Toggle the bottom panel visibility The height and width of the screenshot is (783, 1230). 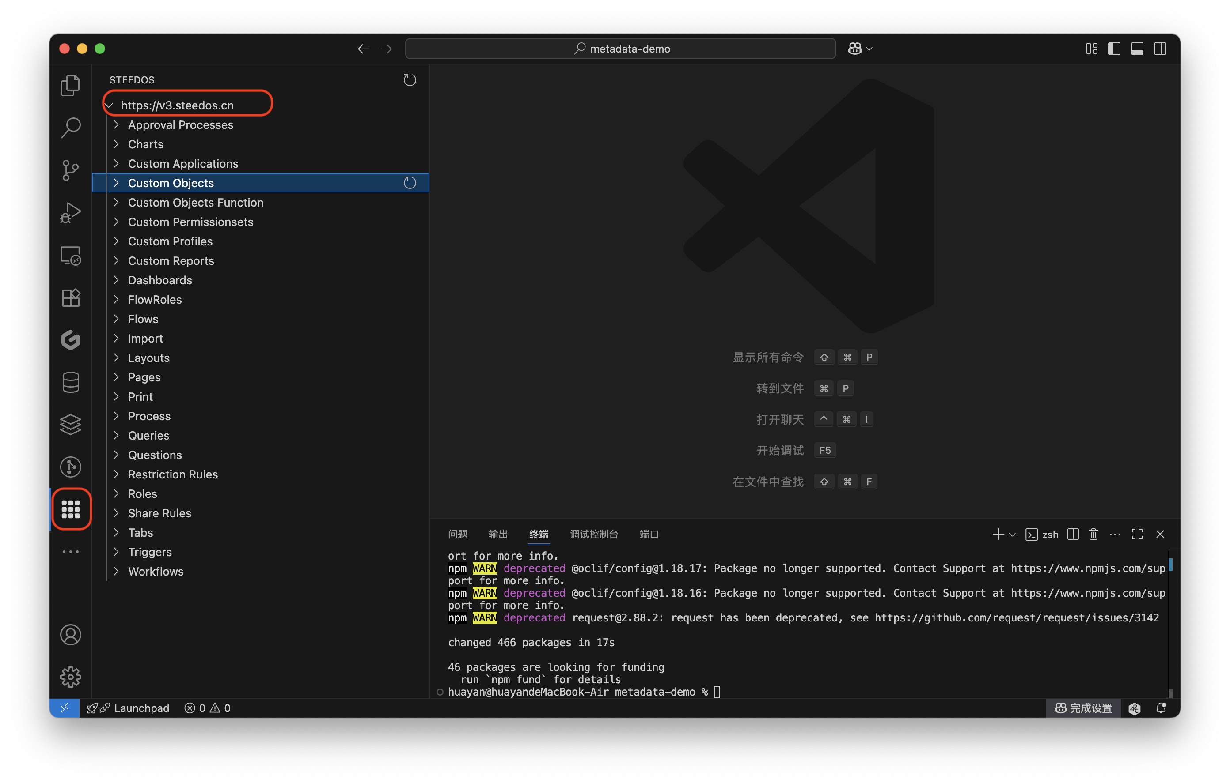1137,49
